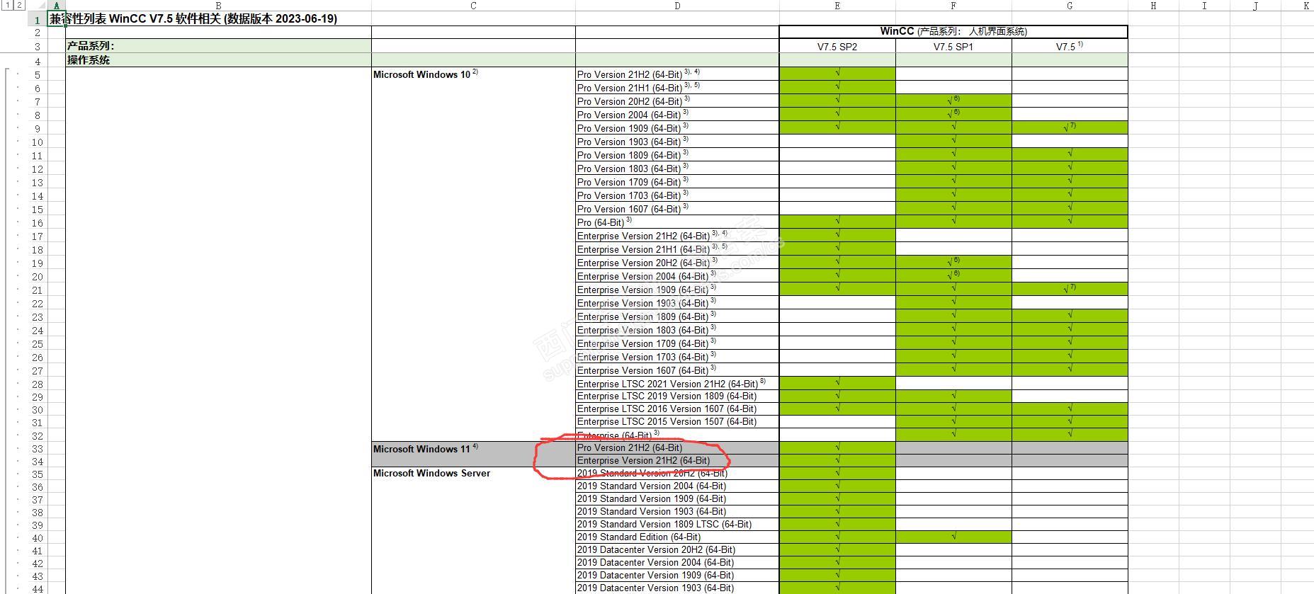1314x594 pixels.
Task: Select column J header
Action: click(x=1255, y=6)
